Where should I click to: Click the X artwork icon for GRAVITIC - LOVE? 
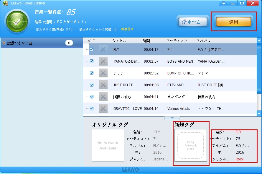pyautogui.click(x=103, y=108)
